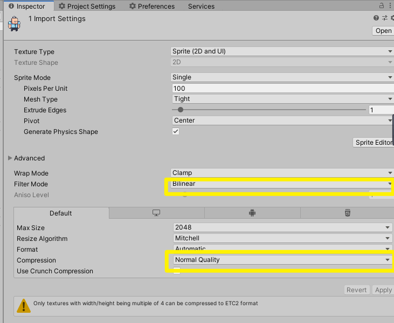This screenshot has height=323, width=394.
Task: Click the Sprite Editor button
Action: [373, 143]
